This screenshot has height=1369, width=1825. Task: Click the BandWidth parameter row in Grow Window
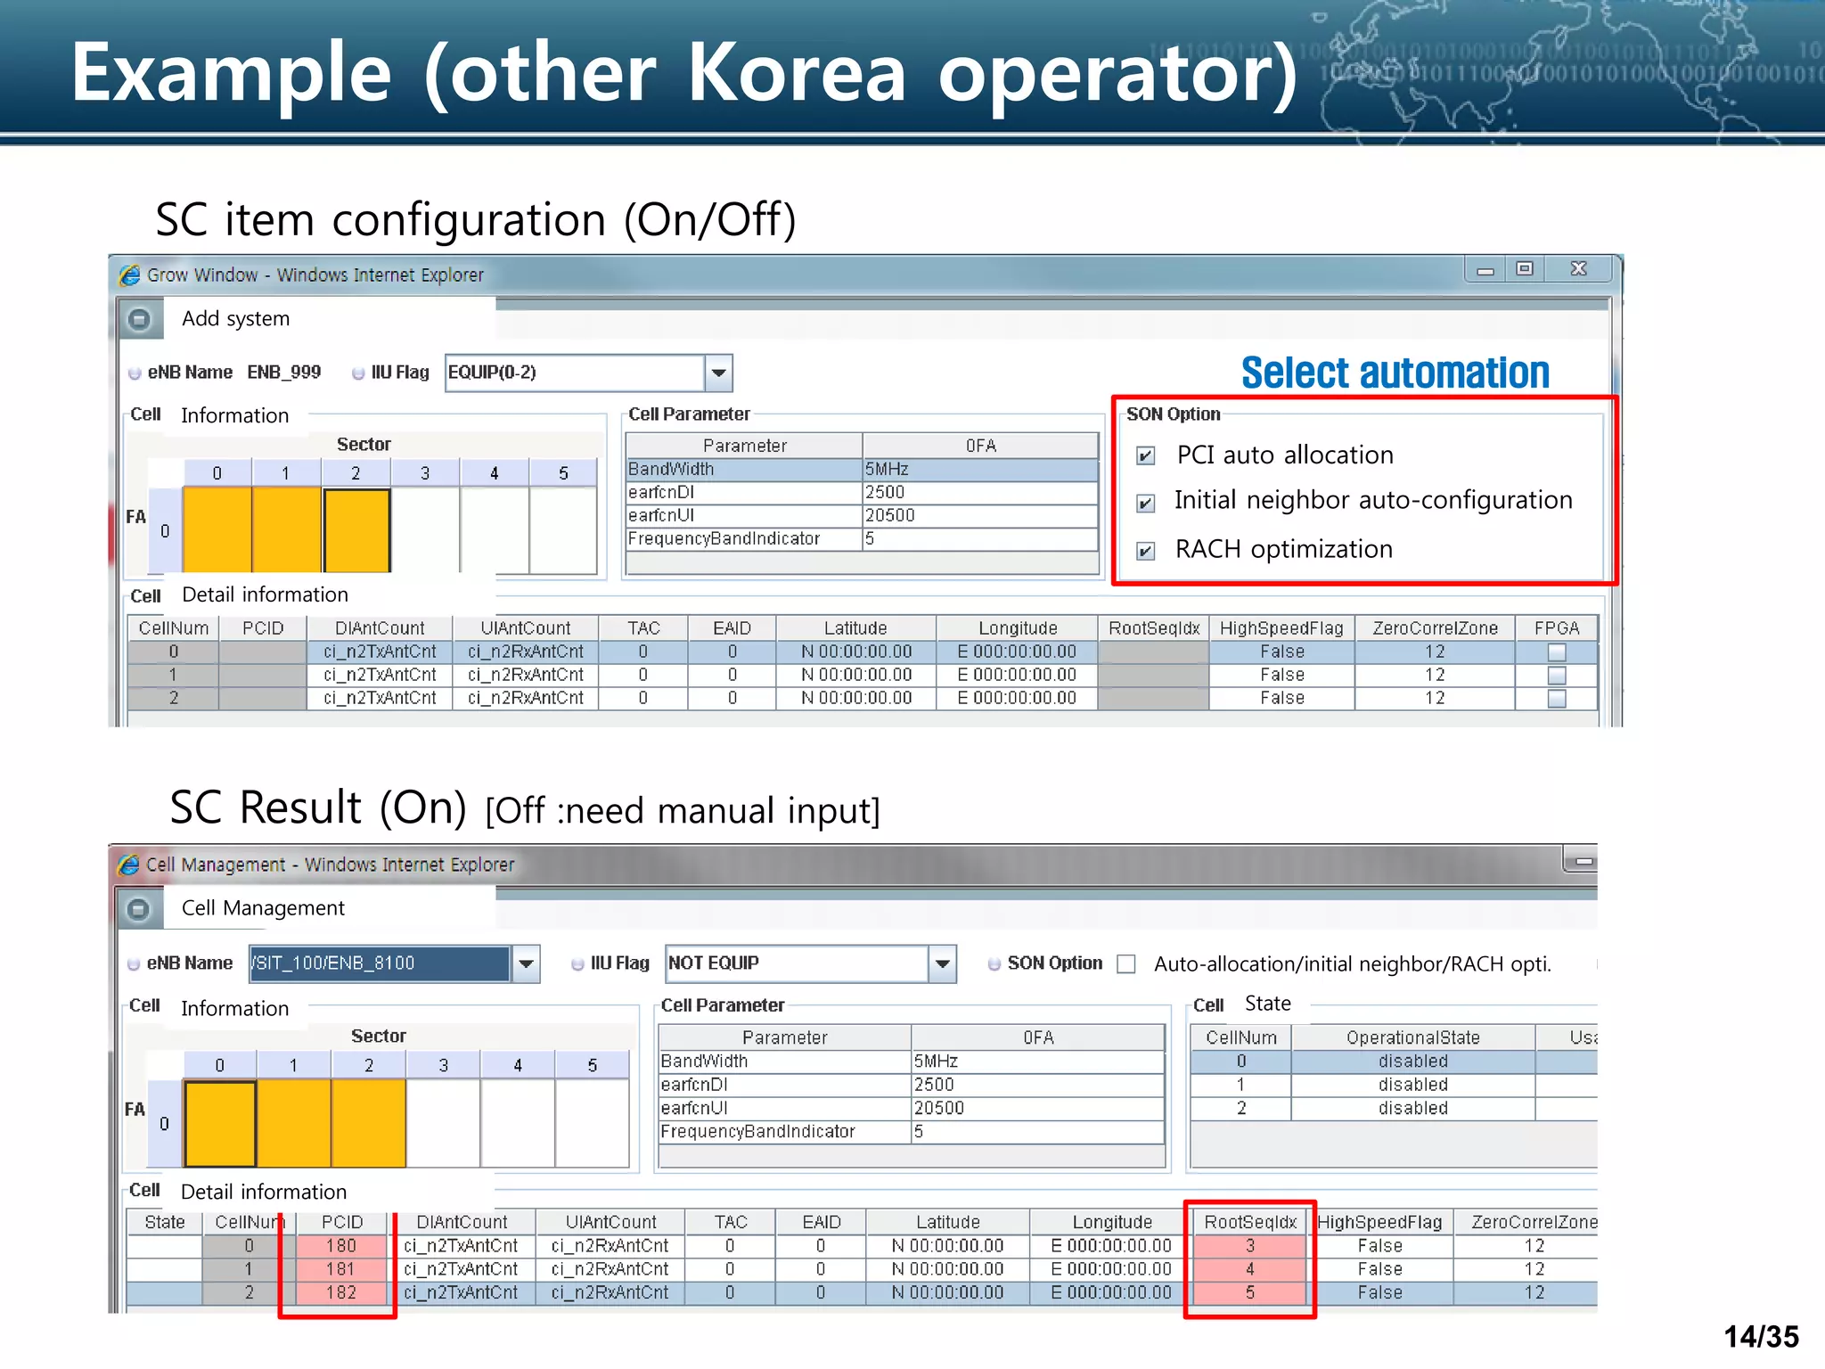point(862,470)
